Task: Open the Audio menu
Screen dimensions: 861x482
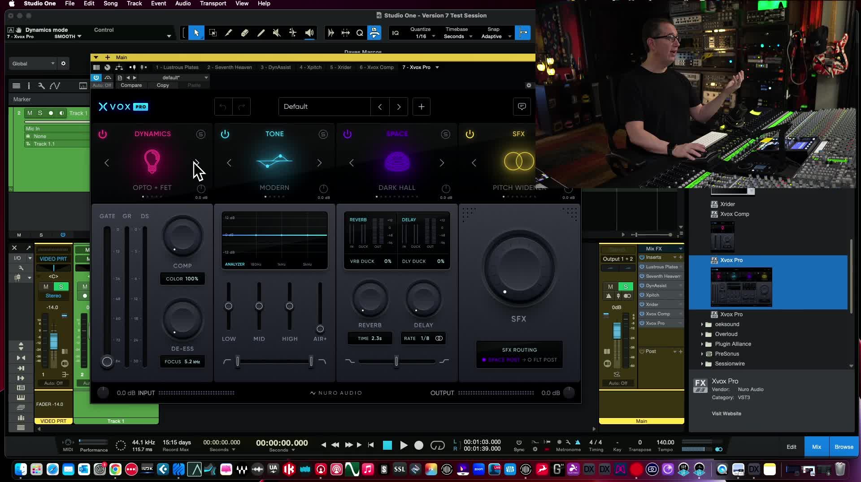Action: [183, 4]
